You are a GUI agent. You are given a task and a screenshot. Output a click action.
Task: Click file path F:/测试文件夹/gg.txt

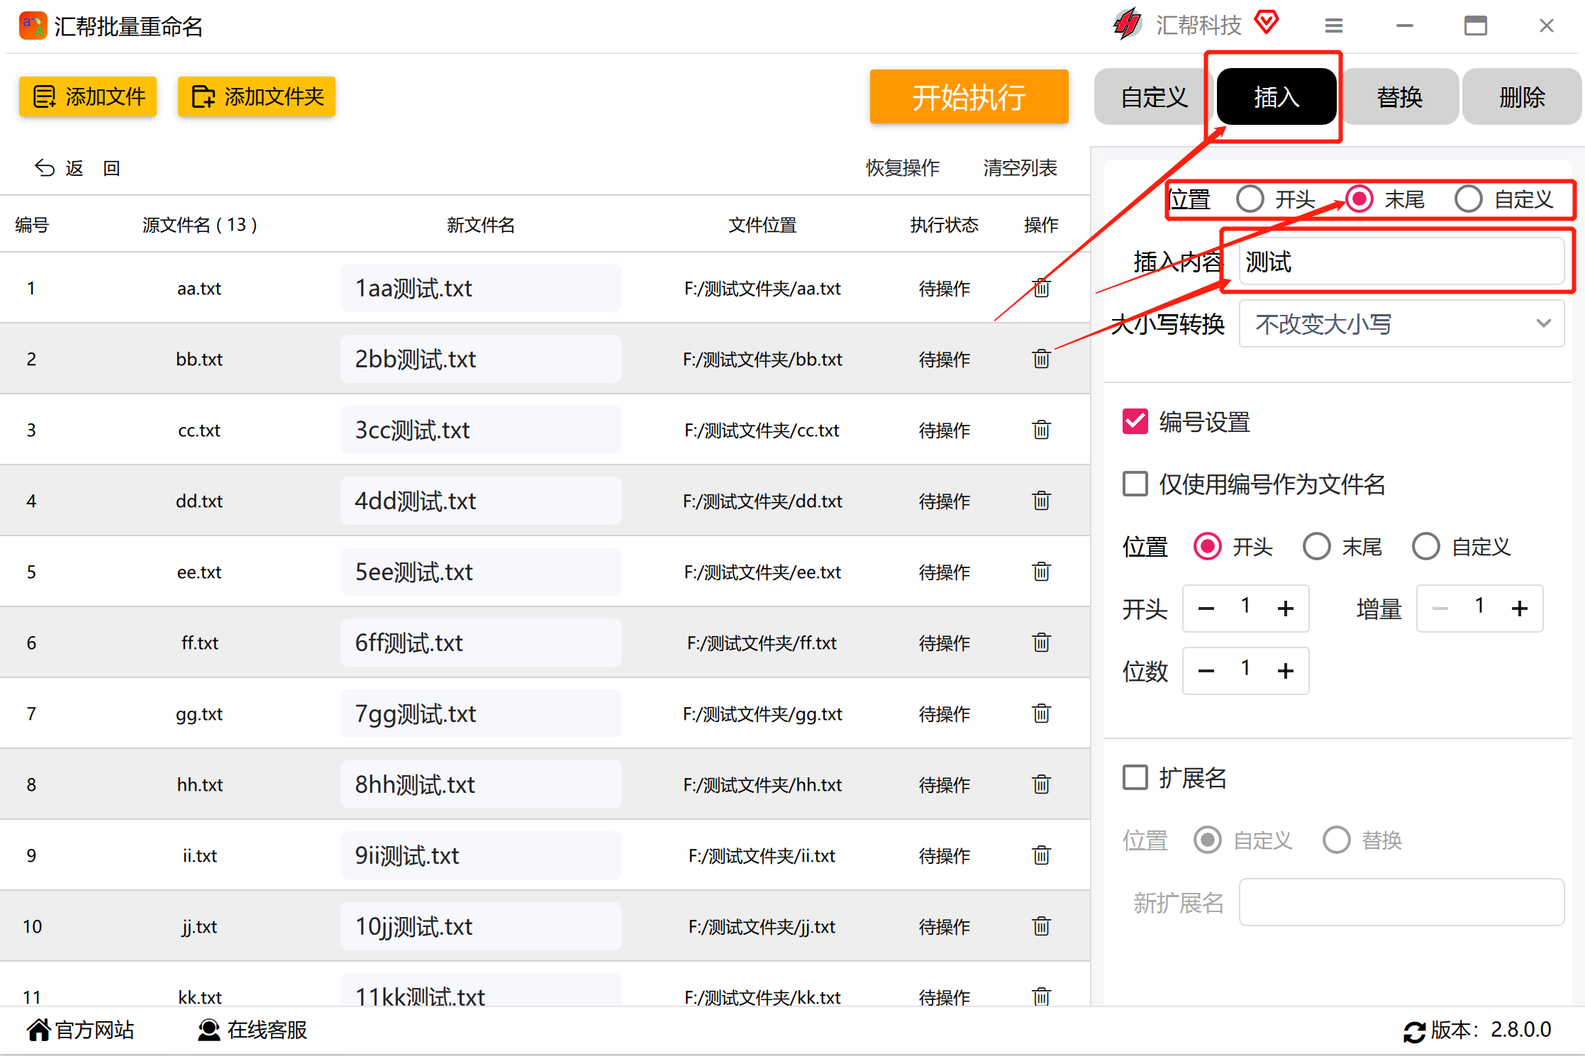point(762,713)
